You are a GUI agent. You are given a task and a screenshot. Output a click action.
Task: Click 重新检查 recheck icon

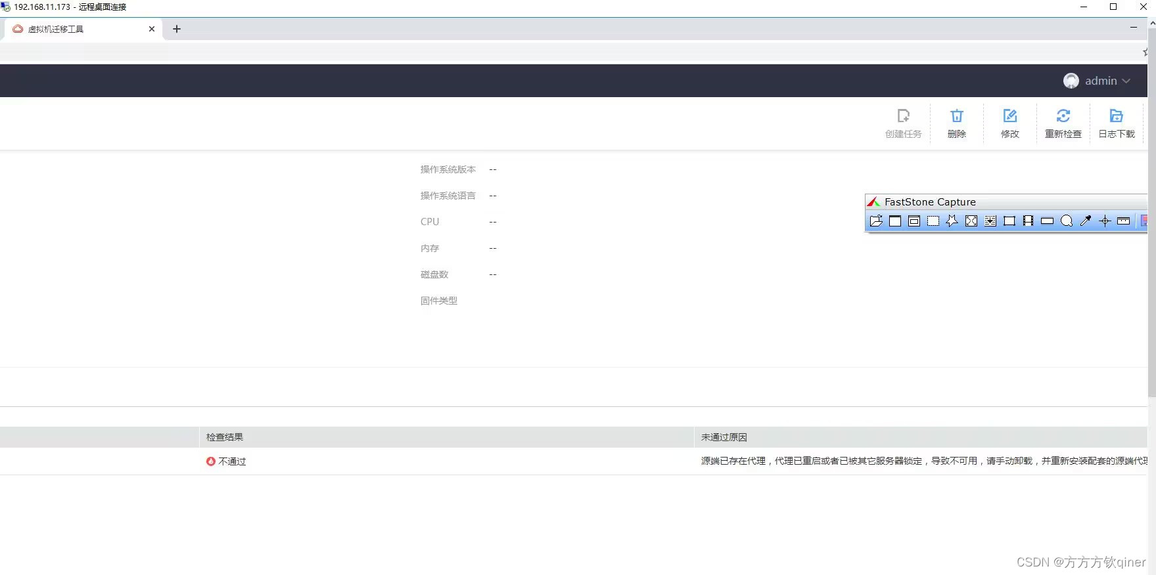click(1063, 116)
